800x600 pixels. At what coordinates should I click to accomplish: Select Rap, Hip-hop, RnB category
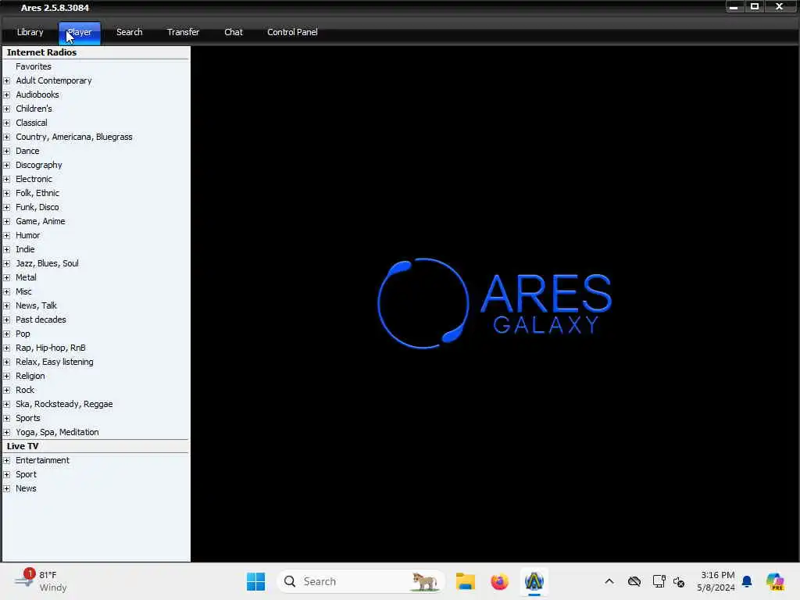[x=51, y=348]
